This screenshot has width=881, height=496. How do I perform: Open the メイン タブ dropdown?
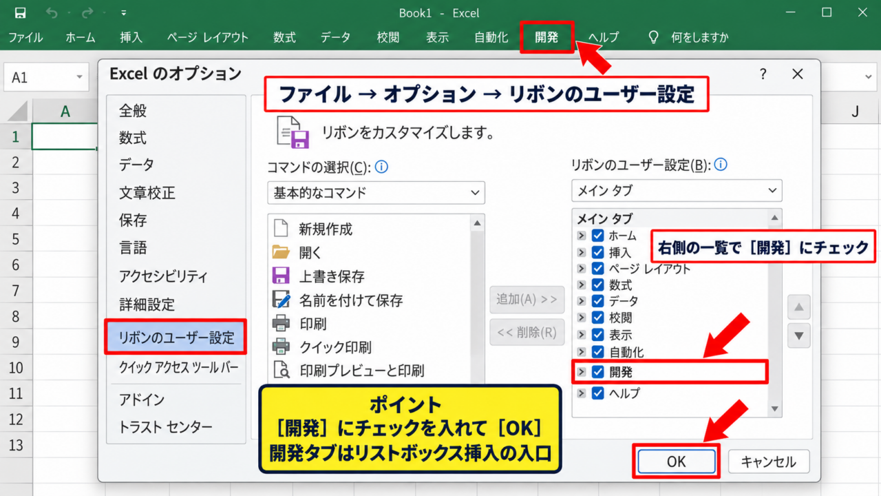coord(677,190)
